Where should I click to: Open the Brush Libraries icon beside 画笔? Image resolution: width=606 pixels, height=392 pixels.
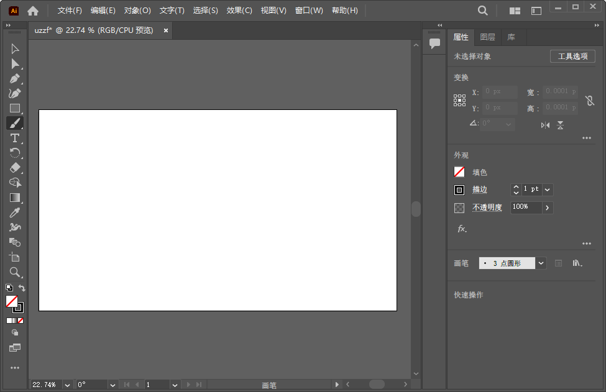pos(577,263)
